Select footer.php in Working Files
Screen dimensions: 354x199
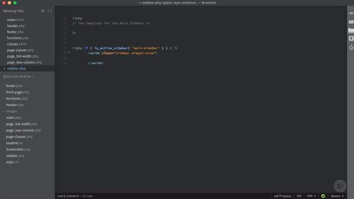pyautogui.click(x=15, y=32)
